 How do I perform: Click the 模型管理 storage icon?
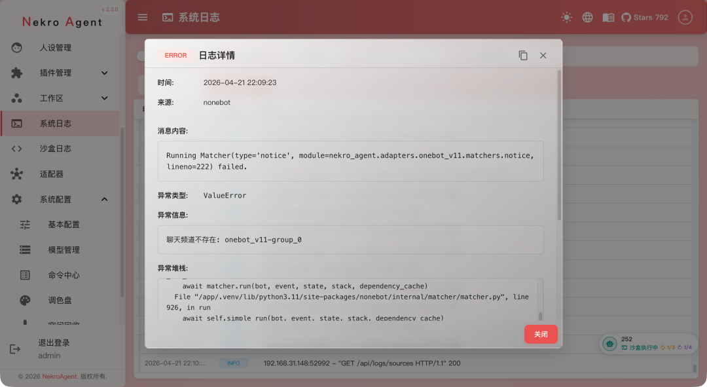coord(25,249)
